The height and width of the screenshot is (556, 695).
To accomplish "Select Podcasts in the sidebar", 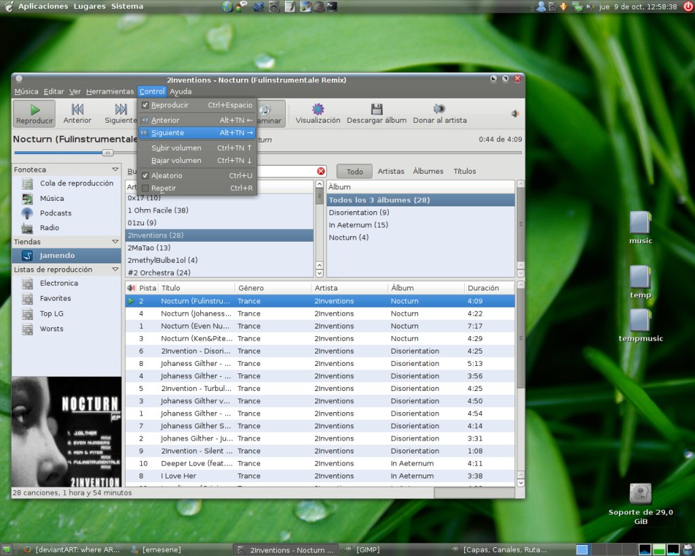I will (x=67, y=212).
